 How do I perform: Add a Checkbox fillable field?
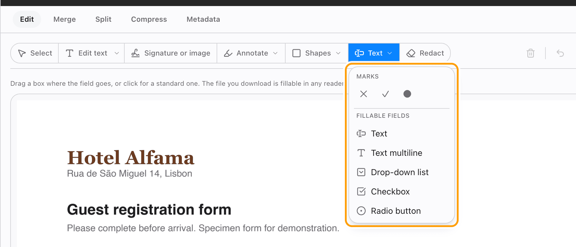coord(402,191)
